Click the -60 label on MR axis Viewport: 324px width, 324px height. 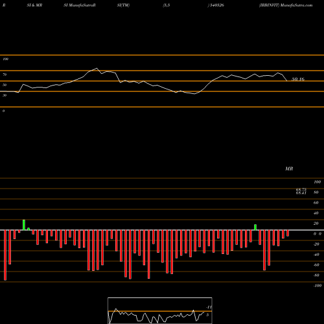click(316, 265)
